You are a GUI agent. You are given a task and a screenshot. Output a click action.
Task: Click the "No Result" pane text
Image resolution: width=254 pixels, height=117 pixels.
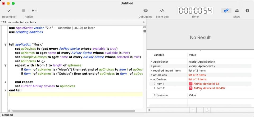(x=200, y=37)
